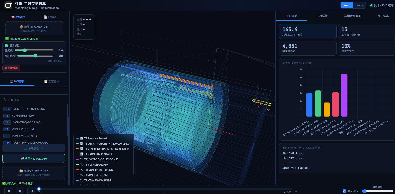Viewport: 395px width, 194px height.
Task: Pause the toolpath simulation
Action: point(31,191)
